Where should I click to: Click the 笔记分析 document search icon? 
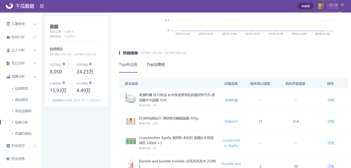[x=8, y=64]
